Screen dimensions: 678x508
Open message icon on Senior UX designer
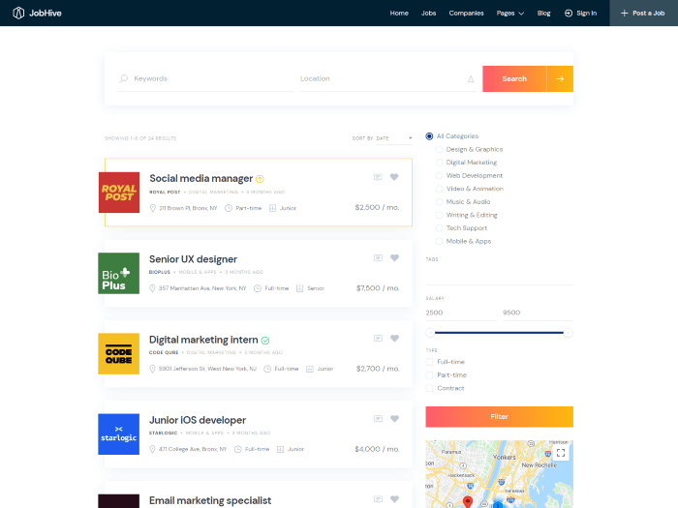point(378,258)
